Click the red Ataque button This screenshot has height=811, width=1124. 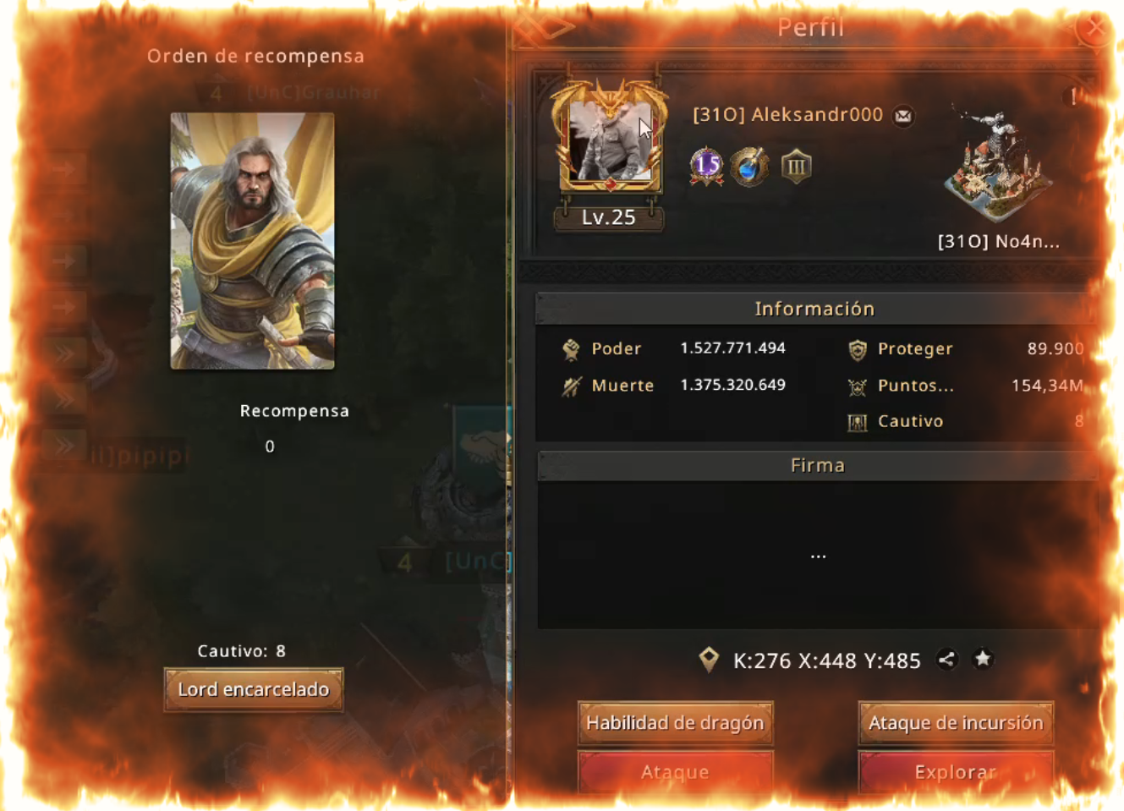tap(675, 772)
